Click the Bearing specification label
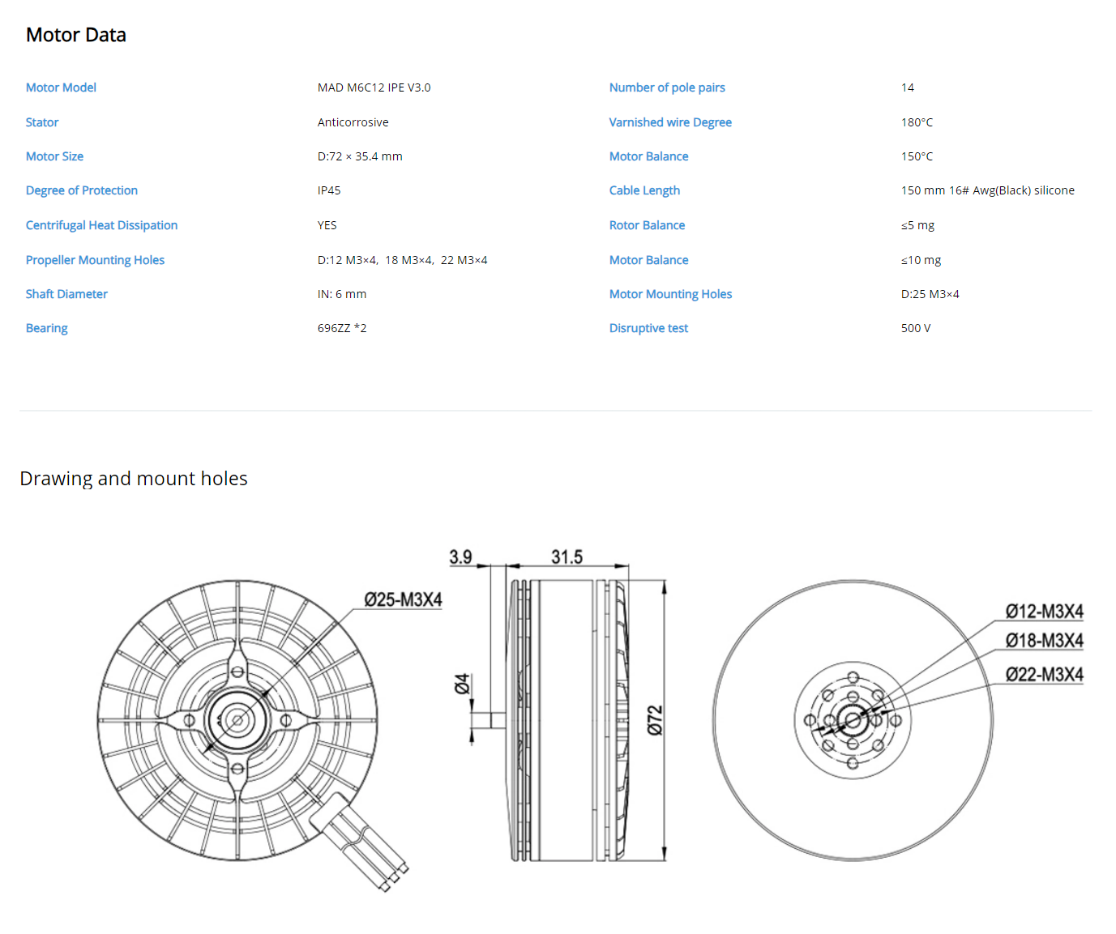 click(46, 328)
